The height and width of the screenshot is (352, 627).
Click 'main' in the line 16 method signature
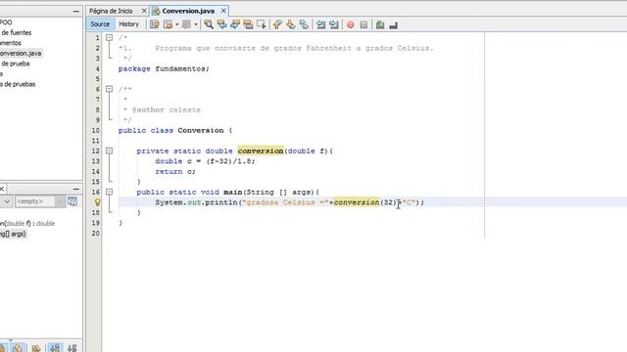point(233,192)
